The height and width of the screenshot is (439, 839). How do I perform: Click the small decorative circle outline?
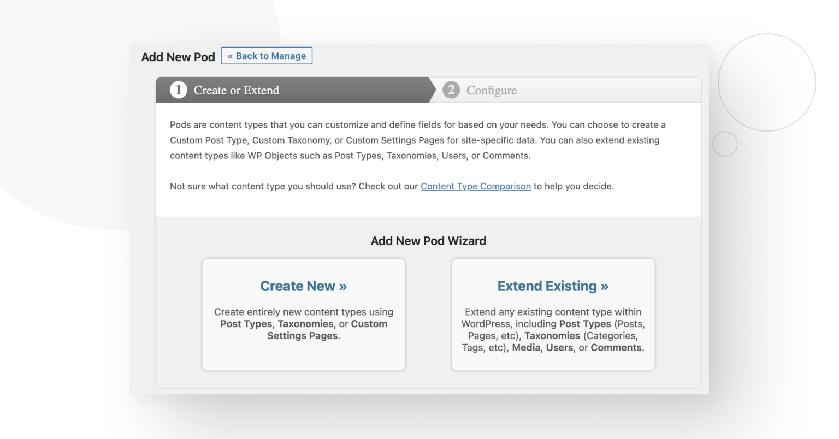(x=725, y=144)
